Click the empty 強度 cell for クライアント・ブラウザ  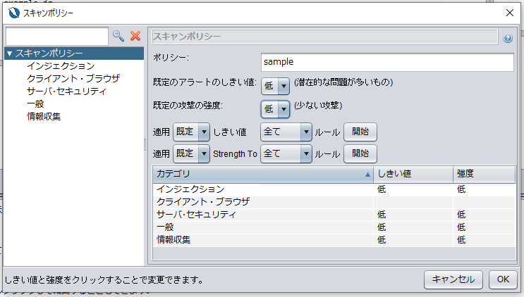pos(485,202)
